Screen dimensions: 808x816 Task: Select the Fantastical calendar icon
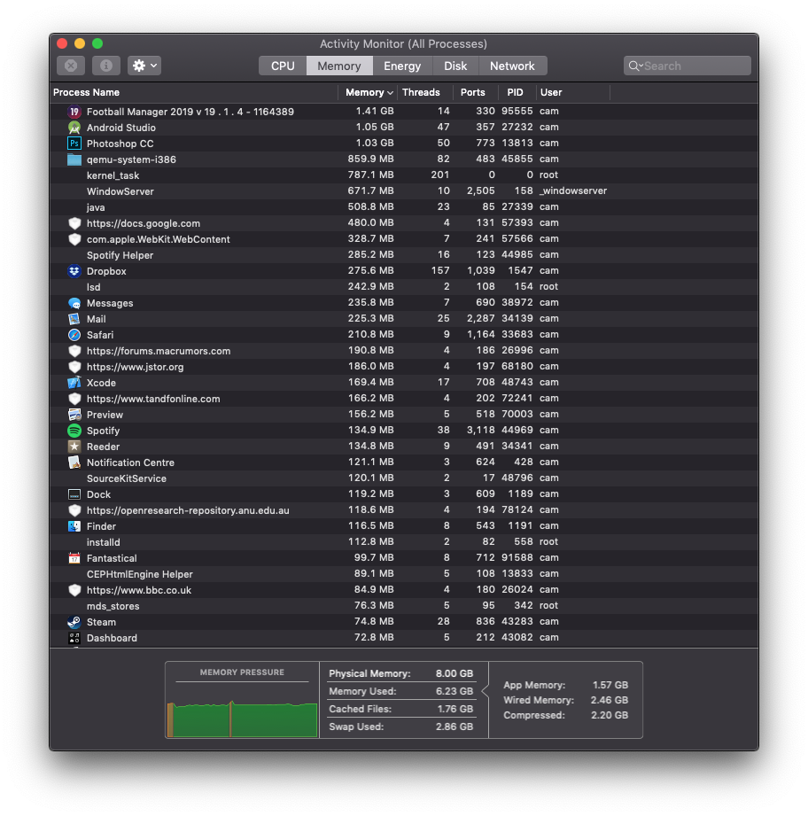[x=74, y=558]
